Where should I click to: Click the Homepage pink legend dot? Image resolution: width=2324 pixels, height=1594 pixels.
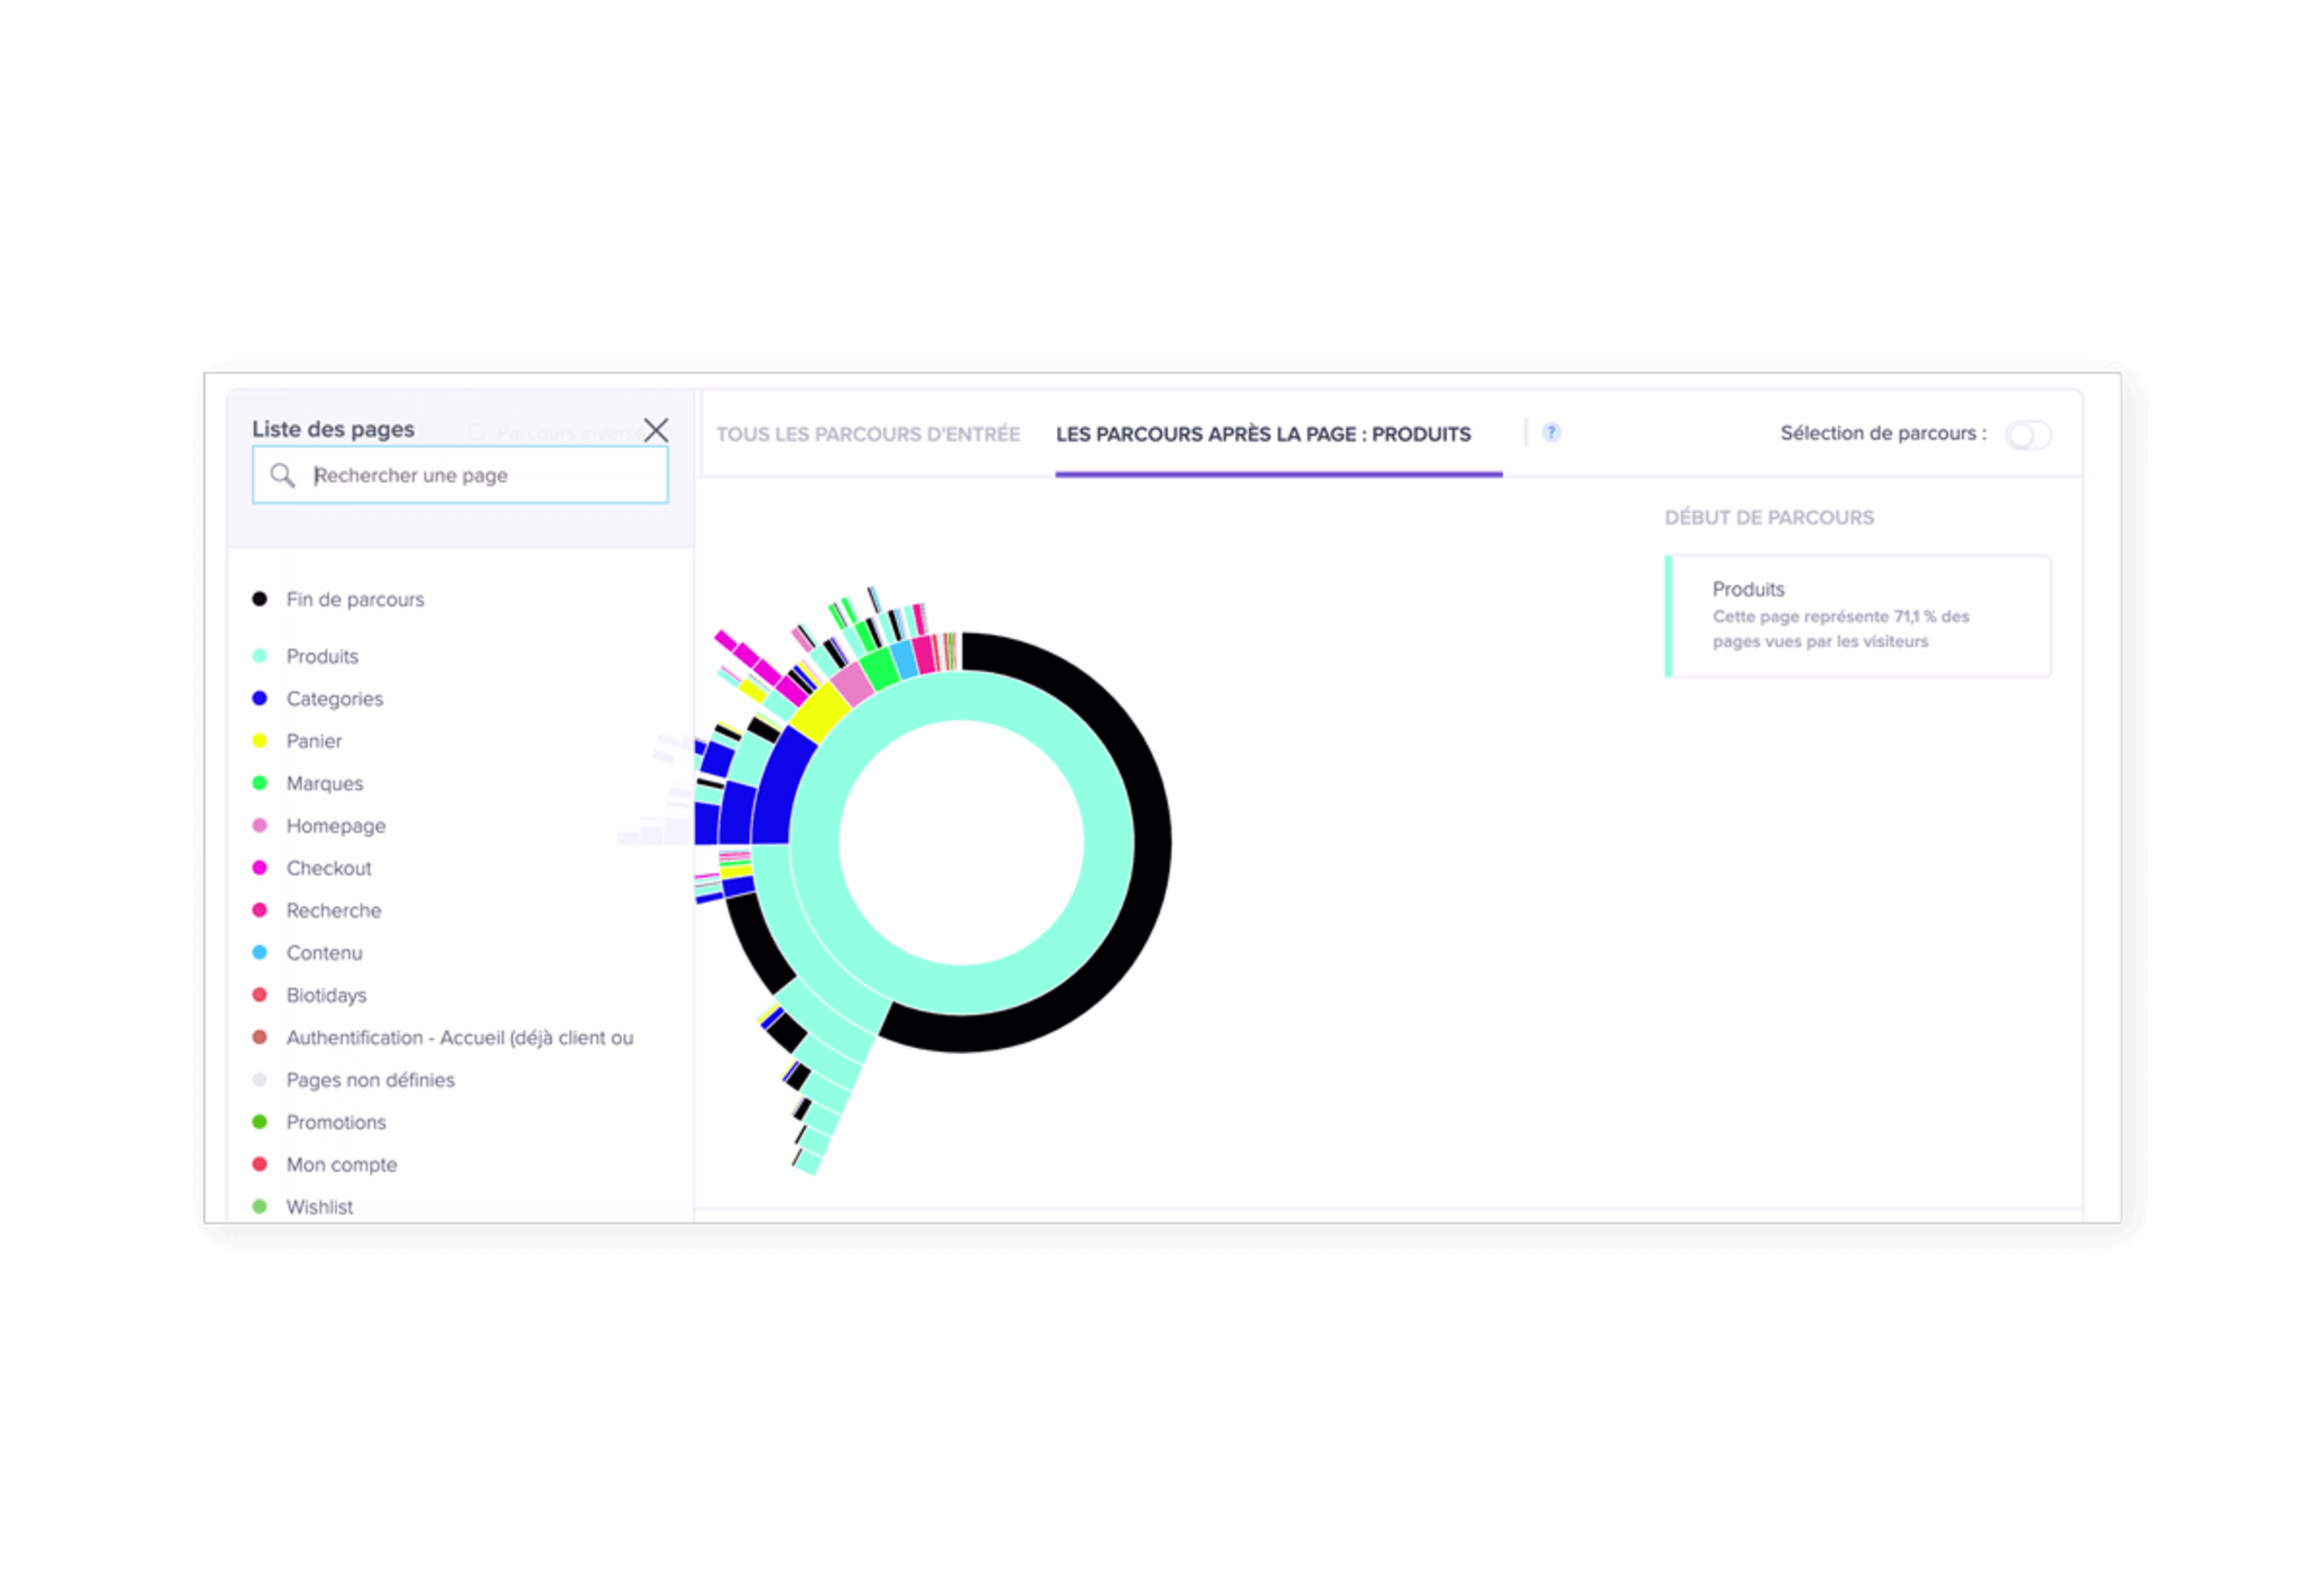(x=260, y=825)
